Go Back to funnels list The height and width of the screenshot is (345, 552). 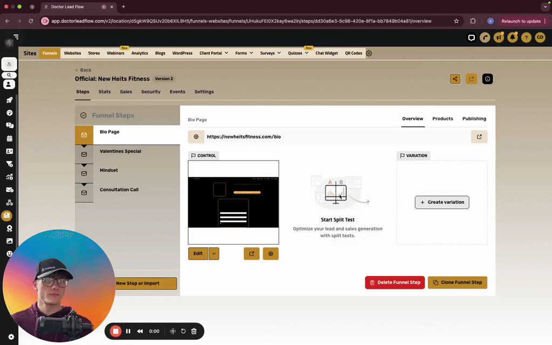pyautogui.click(x=83, y=70)
